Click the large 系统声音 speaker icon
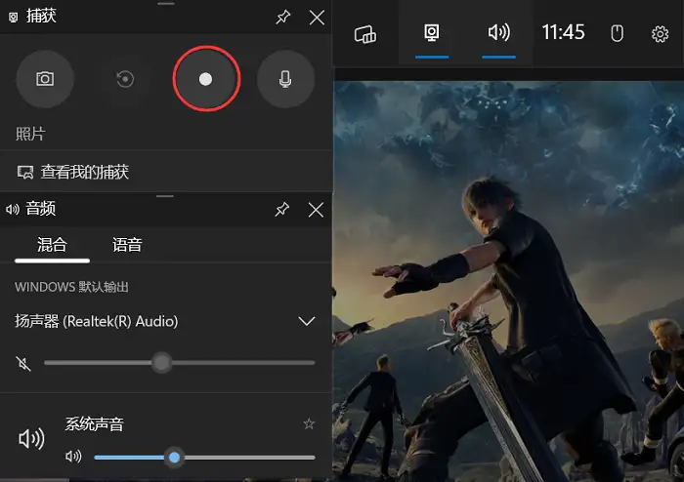This screenshot has height=482, width=684. click(31, 438)
